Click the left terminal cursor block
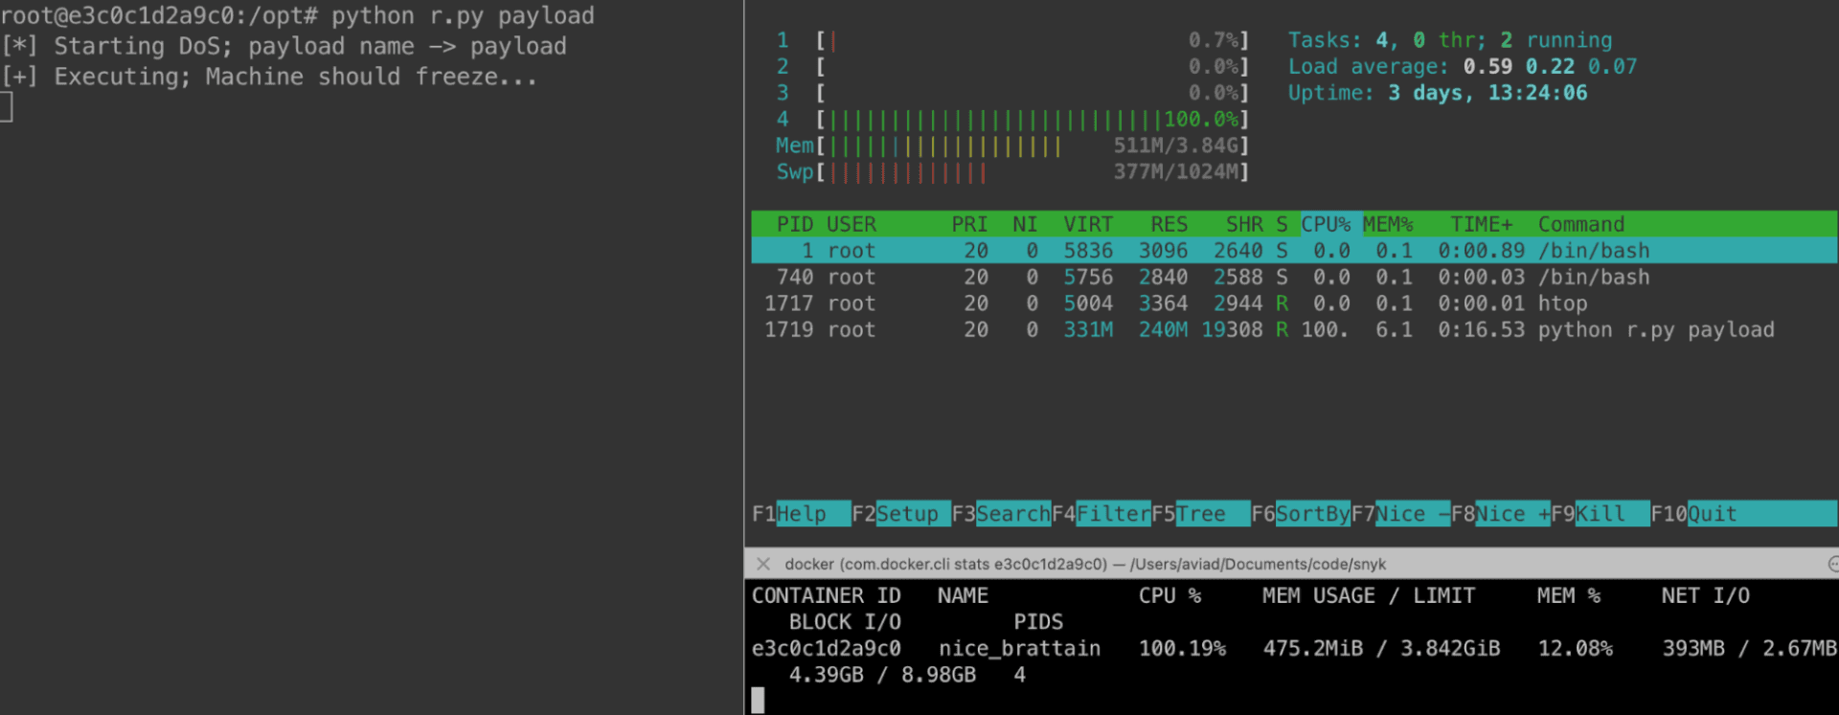 coord(6,106)
